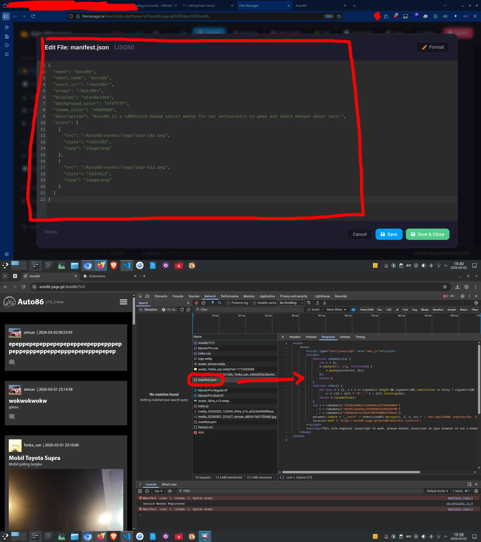Stop recording network log
The image size is (481, 542).
(196, 303)
